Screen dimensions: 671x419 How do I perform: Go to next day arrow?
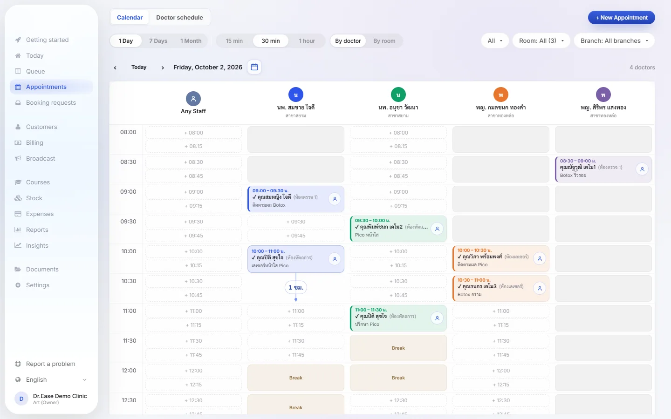(x=163, y=68)
